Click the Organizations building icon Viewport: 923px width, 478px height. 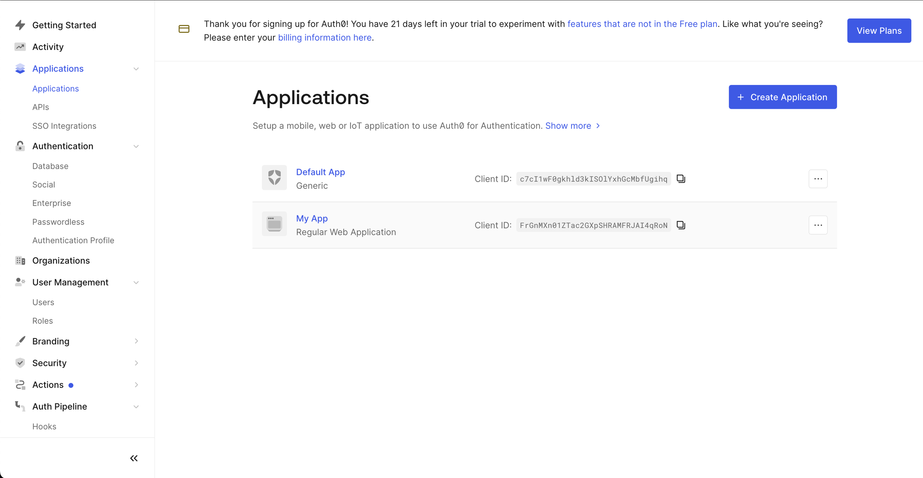coord(20,261)
